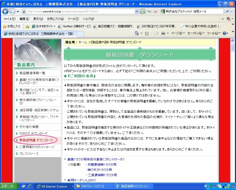Open the 編集(E) menu
This screenshot has width=236, height=190.
pyautogui.click(x=24, y=19)
